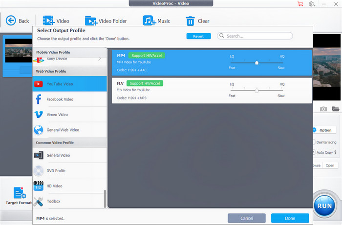Screen dimensions: 342x225
Task: Confirm with the Done button
Action: point(290,218)
